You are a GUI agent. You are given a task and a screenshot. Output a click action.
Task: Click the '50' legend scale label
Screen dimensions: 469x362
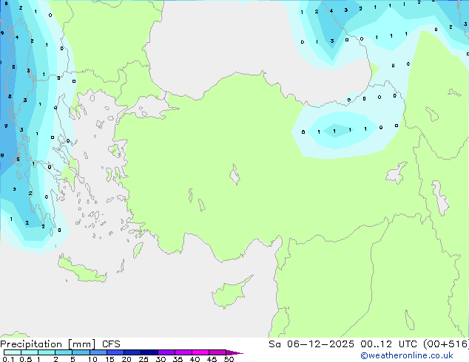pos(229,359)
